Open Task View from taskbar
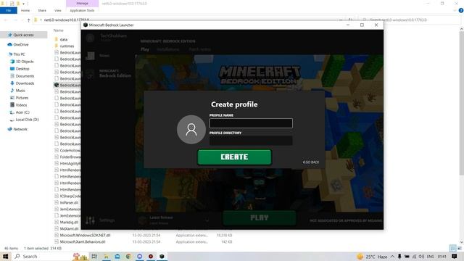This screenshot has width=464, height=261. [94, 256]
